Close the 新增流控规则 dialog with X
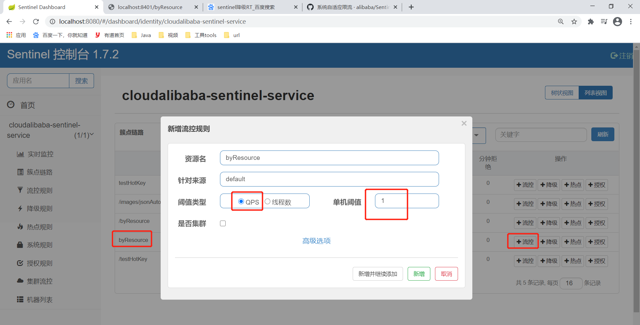Image resolution: width=640 pixels, height=325 pixels. click(x=464, y=123)
